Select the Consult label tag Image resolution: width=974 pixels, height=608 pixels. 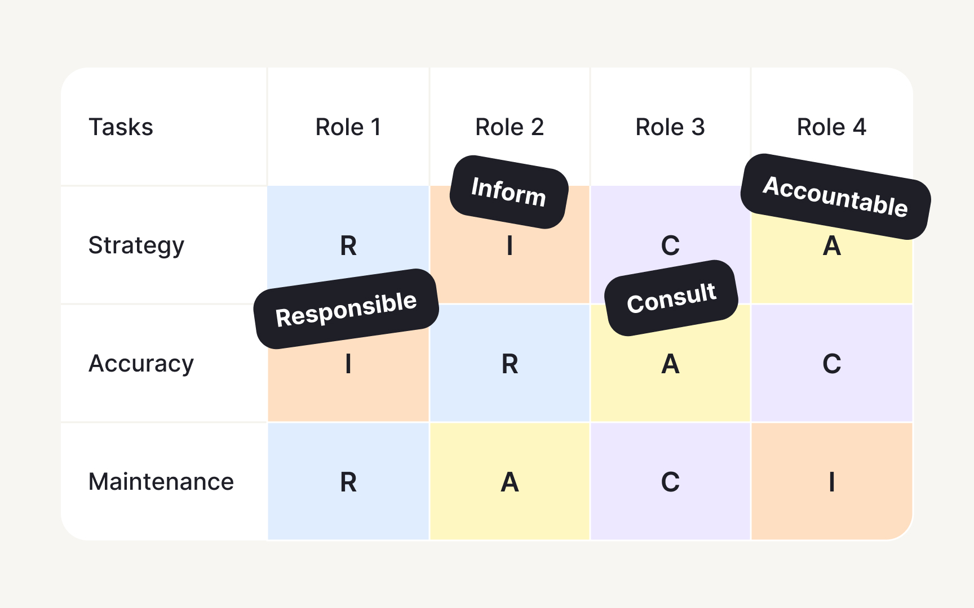pos(671,298)
